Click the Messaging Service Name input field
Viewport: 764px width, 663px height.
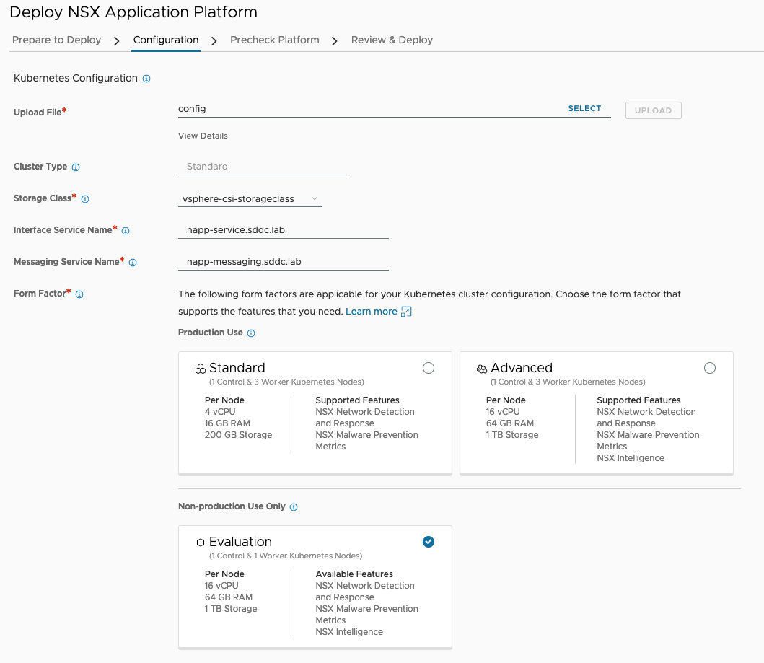[283, 262]
